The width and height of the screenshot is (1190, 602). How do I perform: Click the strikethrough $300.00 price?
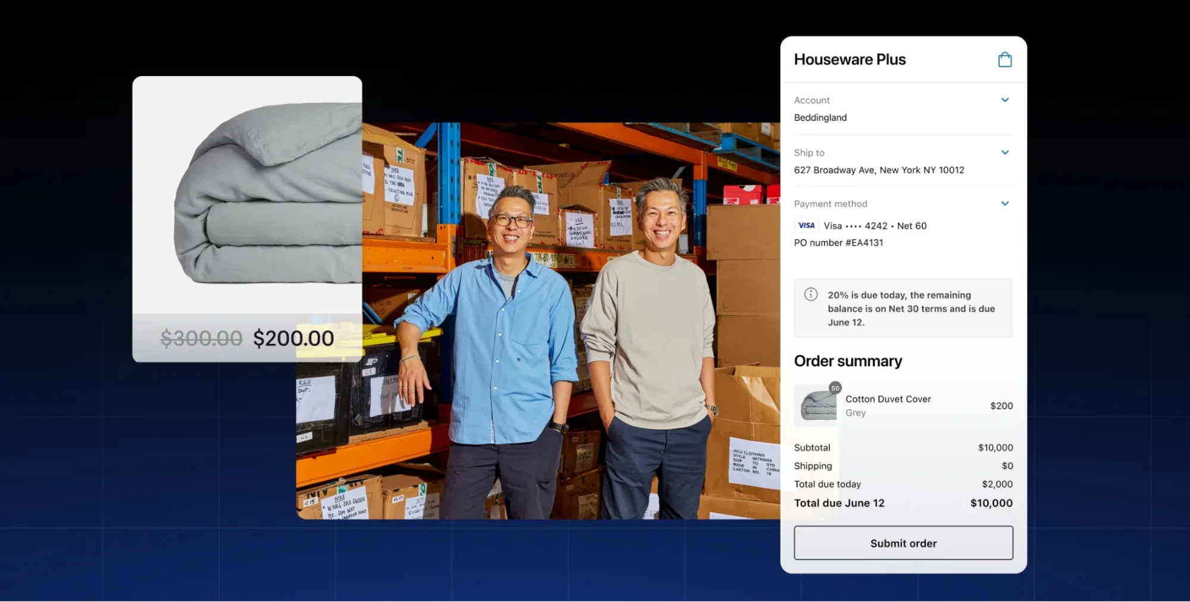coord(201,338)
